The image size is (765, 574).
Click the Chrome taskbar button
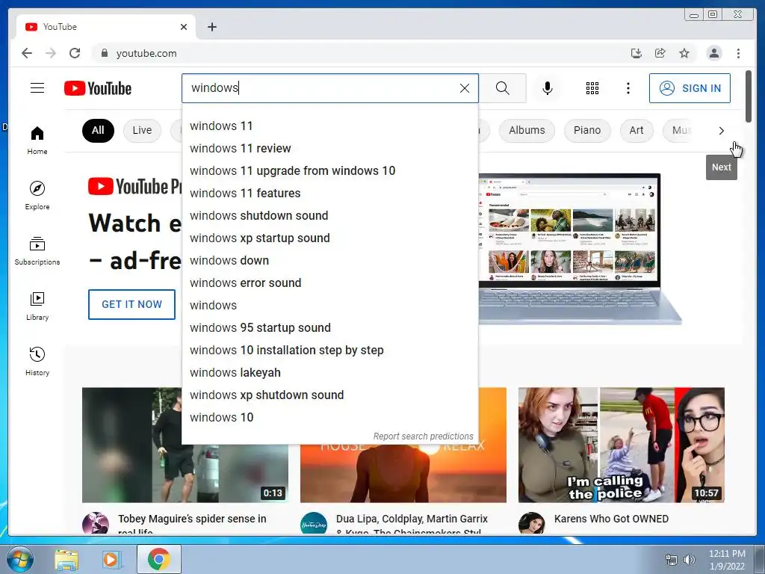pos(158,559)
